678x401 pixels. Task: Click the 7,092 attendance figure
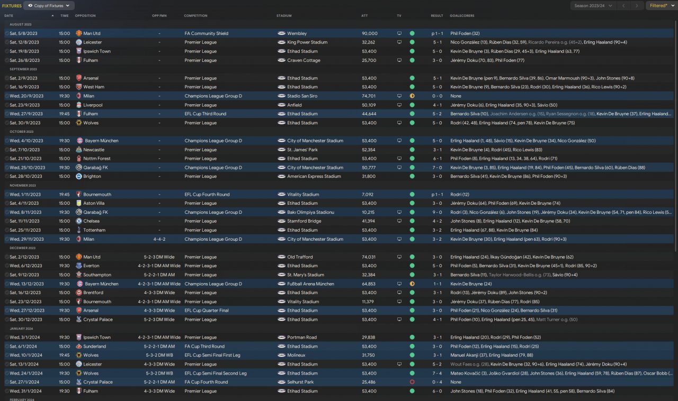368,194
